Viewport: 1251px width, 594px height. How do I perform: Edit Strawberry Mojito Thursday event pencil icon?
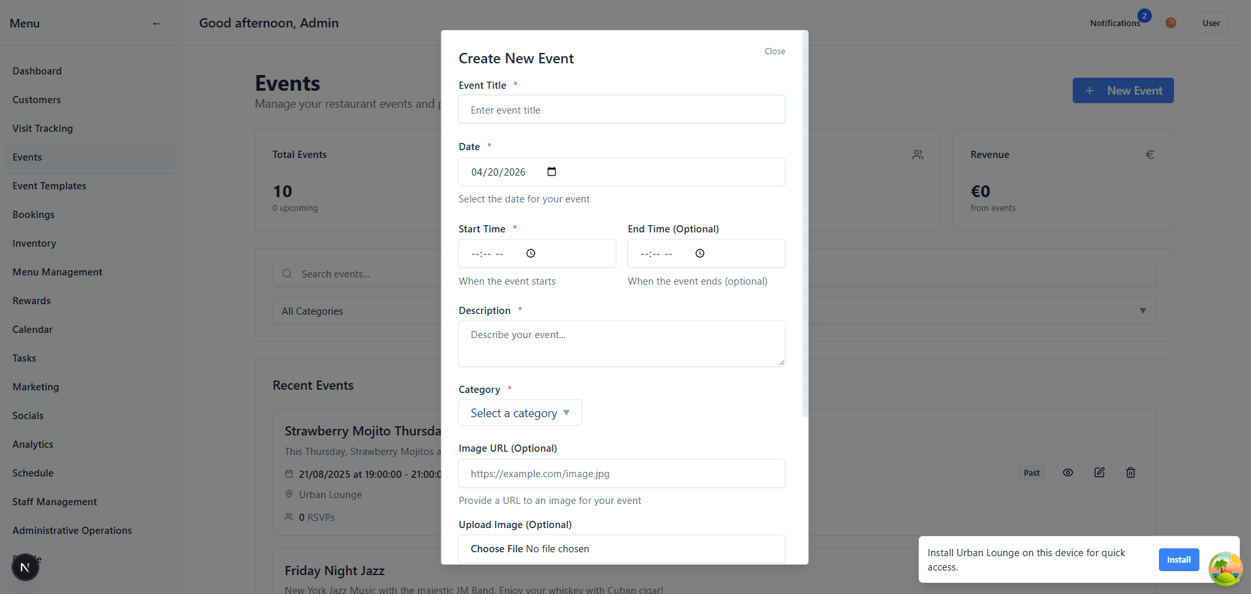[1100, 473]
